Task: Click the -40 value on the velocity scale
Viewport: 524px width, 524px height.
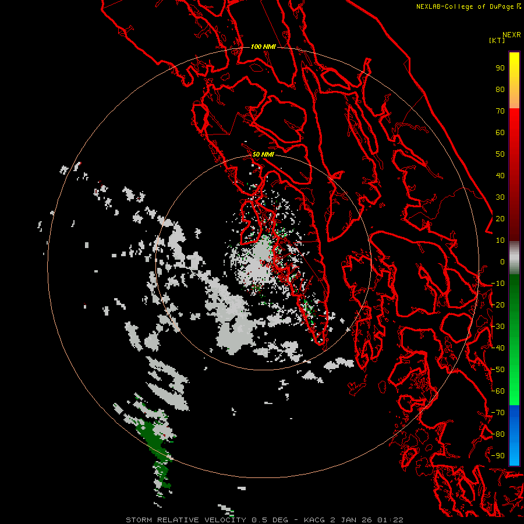Action: pos(498,348)
